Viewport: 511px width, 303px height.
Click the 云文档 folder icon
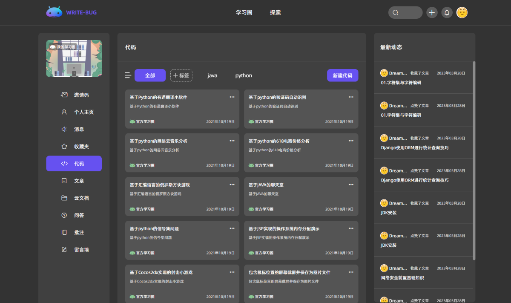pyautogui.click(x=64, y=198)
